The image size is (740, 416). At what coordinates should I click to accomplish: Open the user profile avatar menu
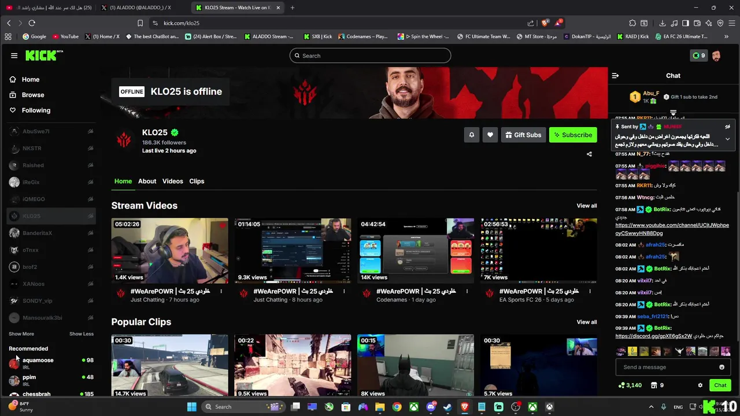tap(716, 55)
